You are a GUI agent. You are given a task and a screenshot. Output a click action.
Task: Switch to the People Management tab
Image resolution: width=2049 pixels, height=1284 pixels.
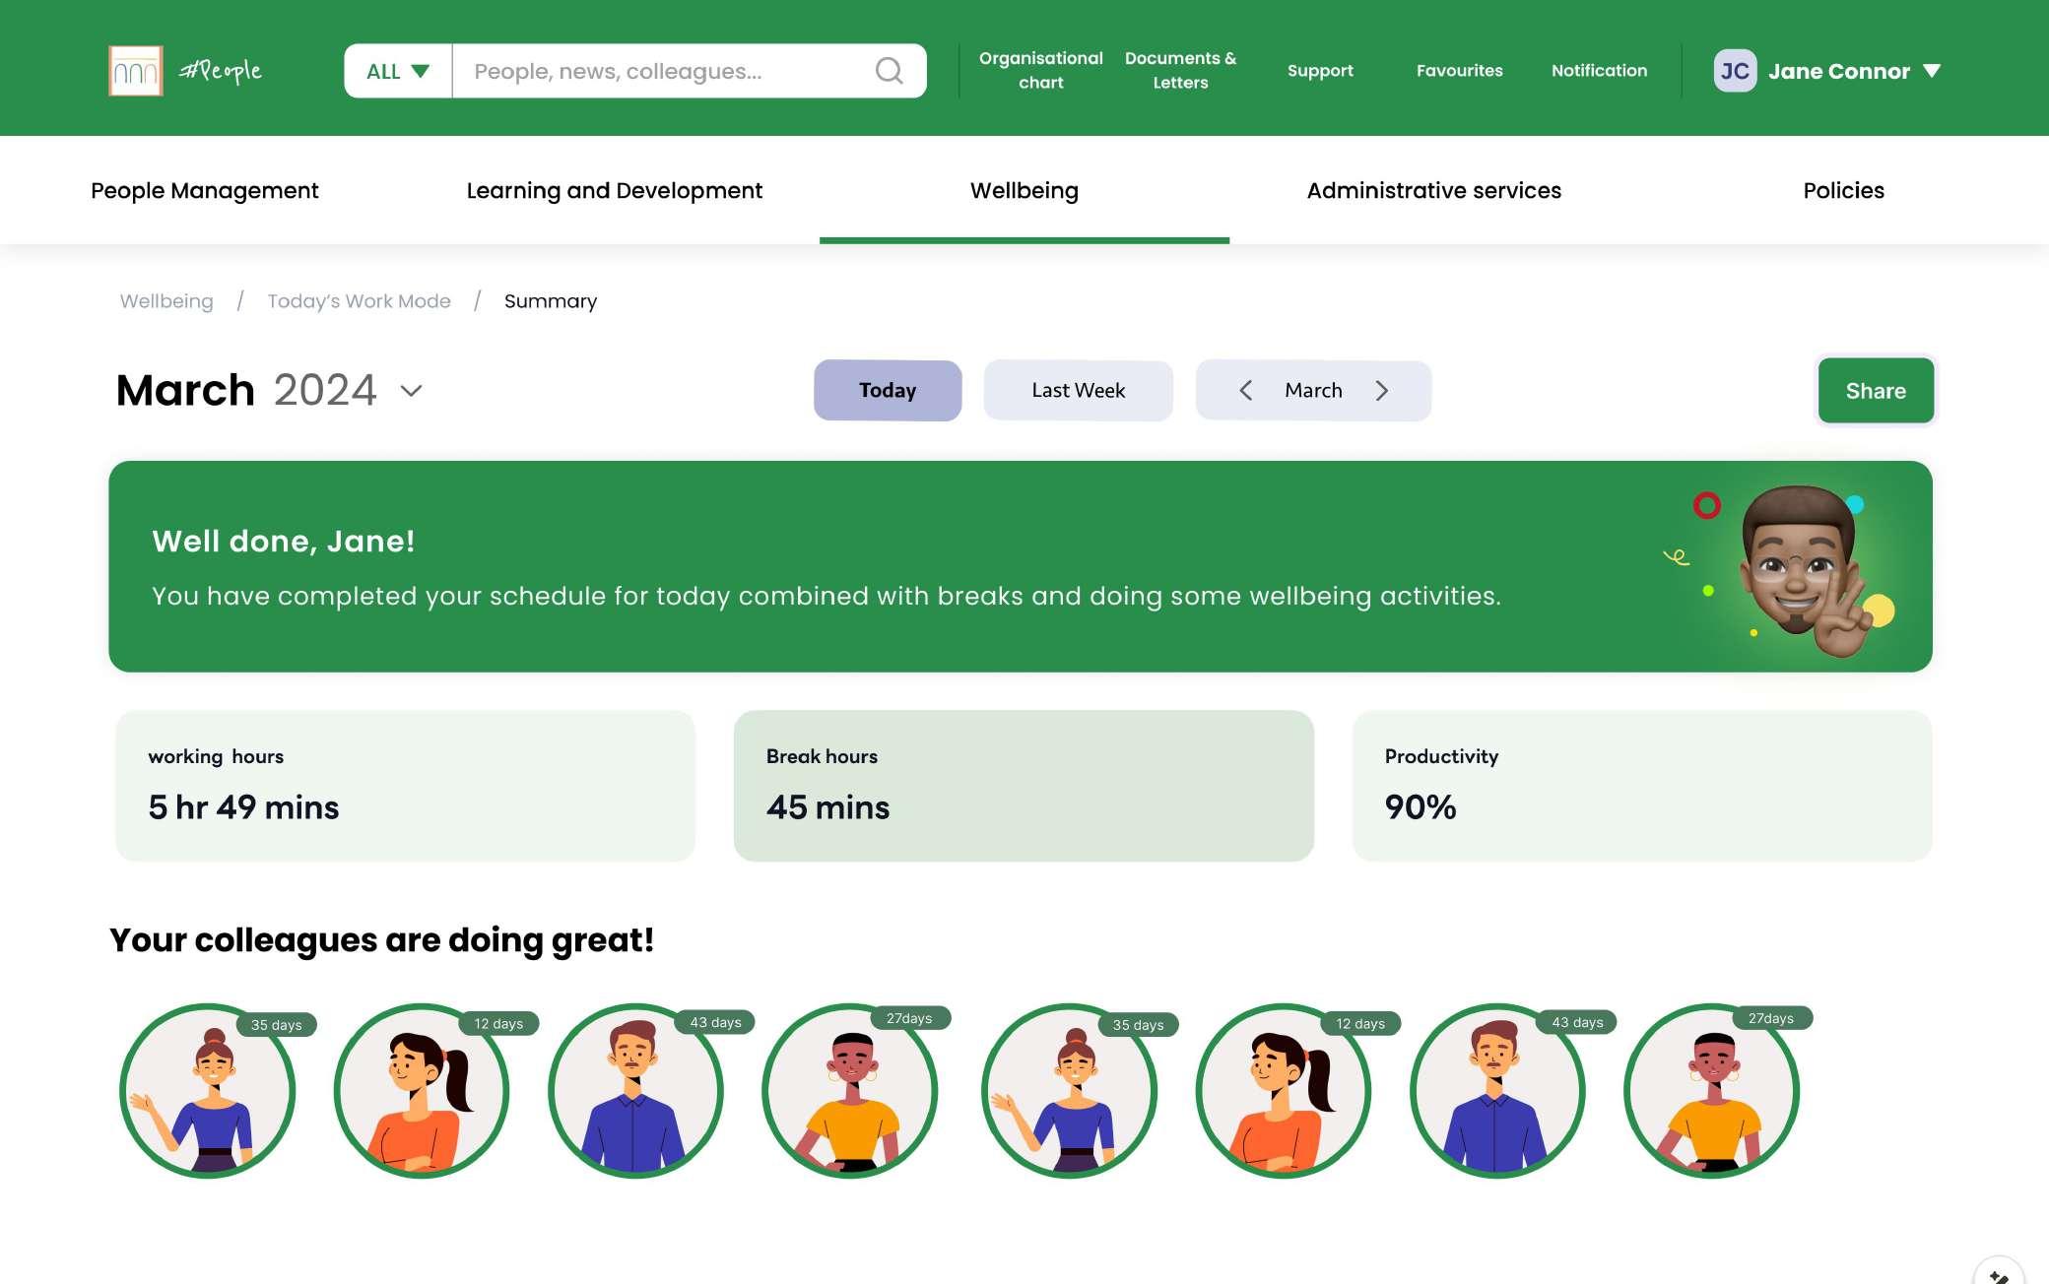tap(204, 191)
